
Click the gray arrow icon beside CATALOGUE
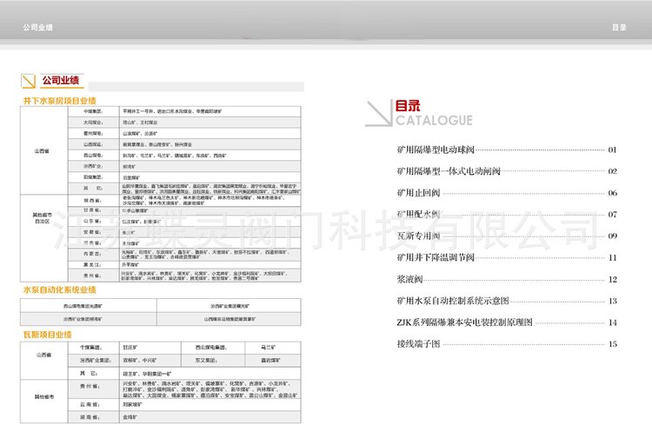coord(380,113)
